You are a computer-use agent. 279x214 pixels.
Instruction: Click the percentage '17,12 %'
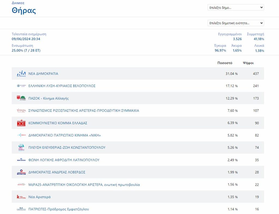pos(232,86)
